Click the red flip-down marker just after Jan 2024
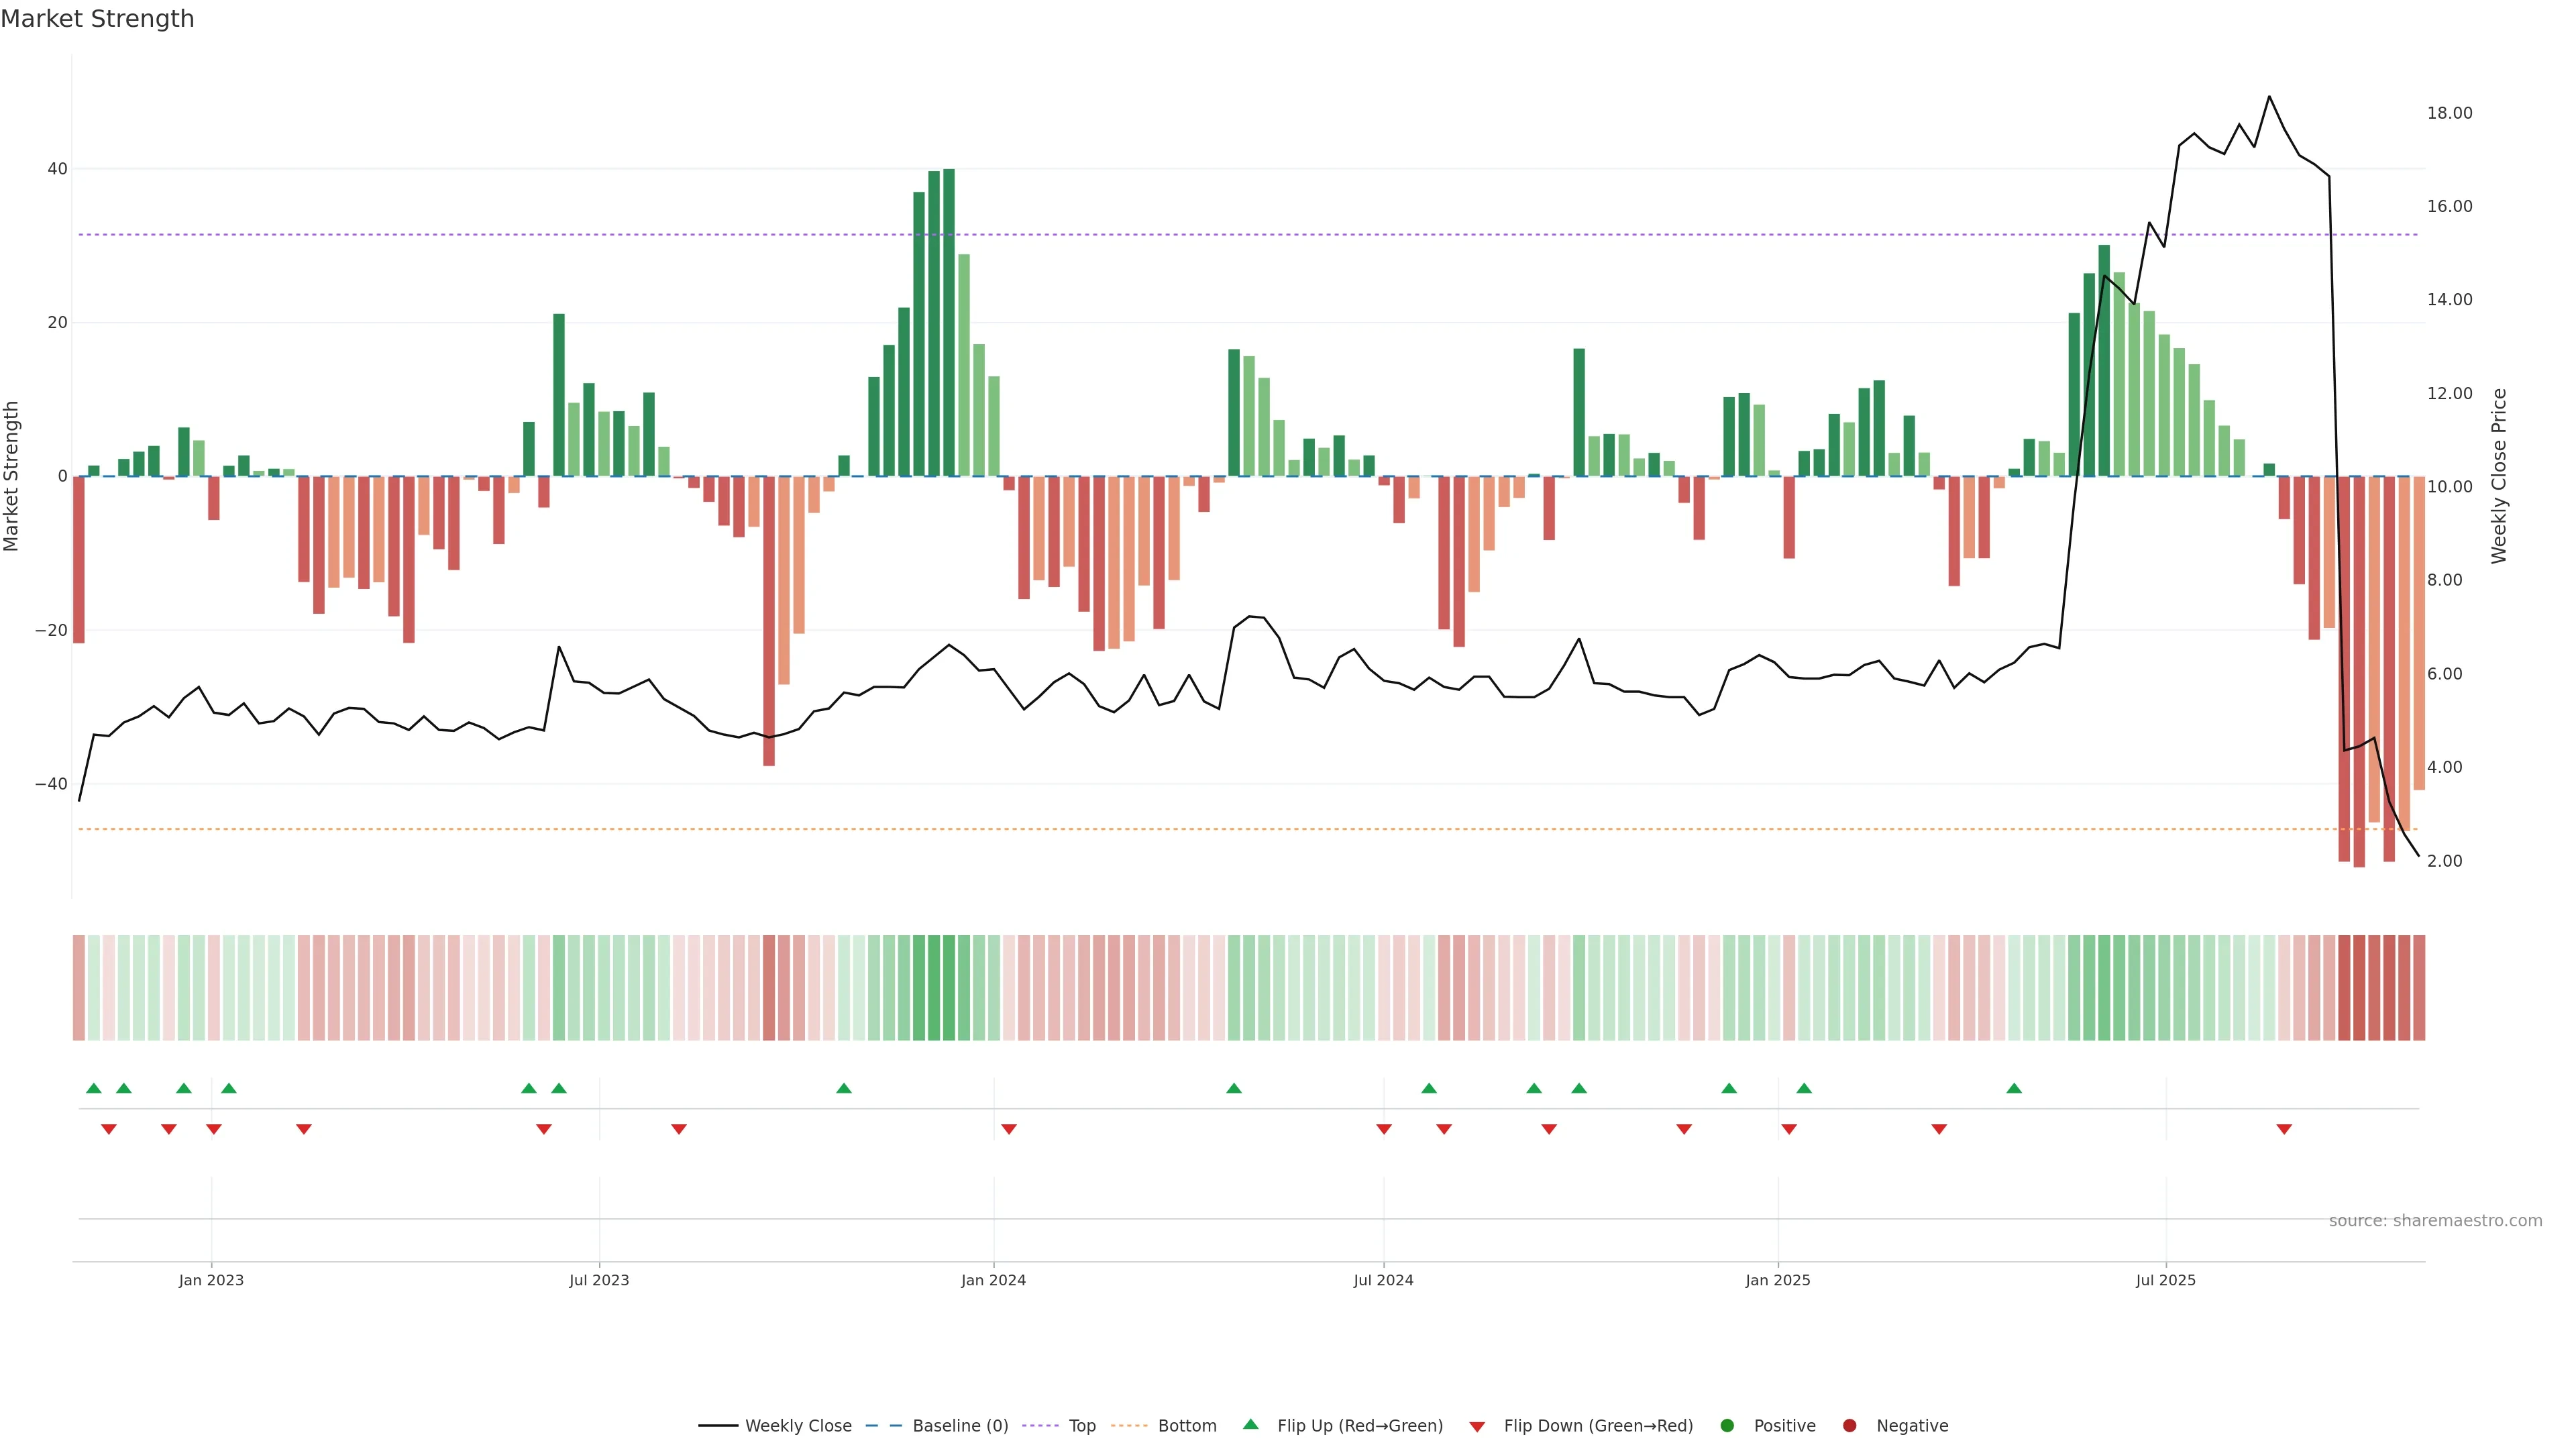Image resolution: width=2576 pixels, height=1449 pixels. point(1009,1129)
